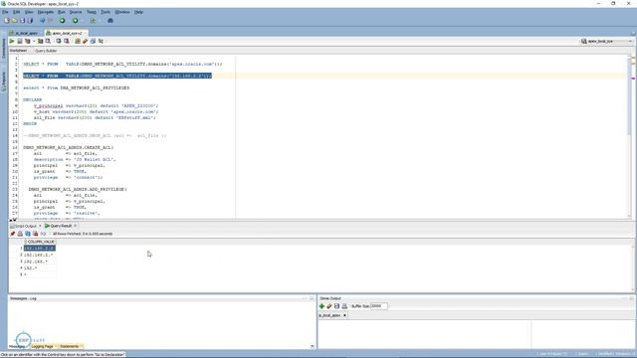Click the Undo arrow icon

point(42,20)
